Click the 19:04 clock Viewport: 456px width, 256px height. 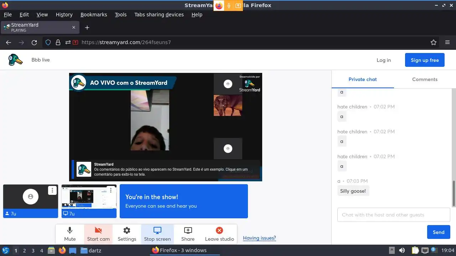[448, 250]
